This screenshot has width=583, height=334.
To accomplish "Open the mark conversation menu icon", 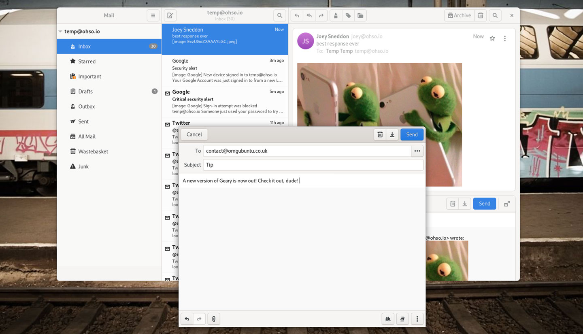I will (x=336, y=15).
